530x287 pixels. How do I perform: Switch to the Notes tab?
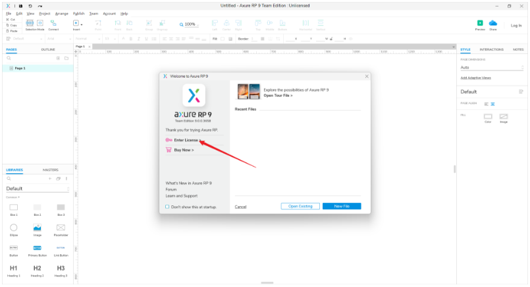[x=518, y=49]
